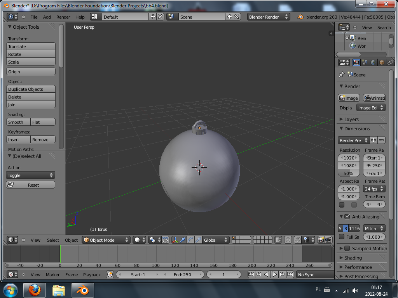This screenshot has width=398, height=298.
Task: Open the Outliner editor type selector
Action: point(344,27)
